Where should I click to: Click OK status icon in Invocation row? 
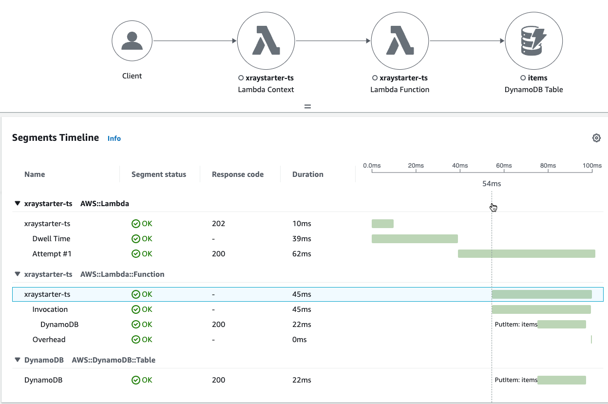[136, 309]
